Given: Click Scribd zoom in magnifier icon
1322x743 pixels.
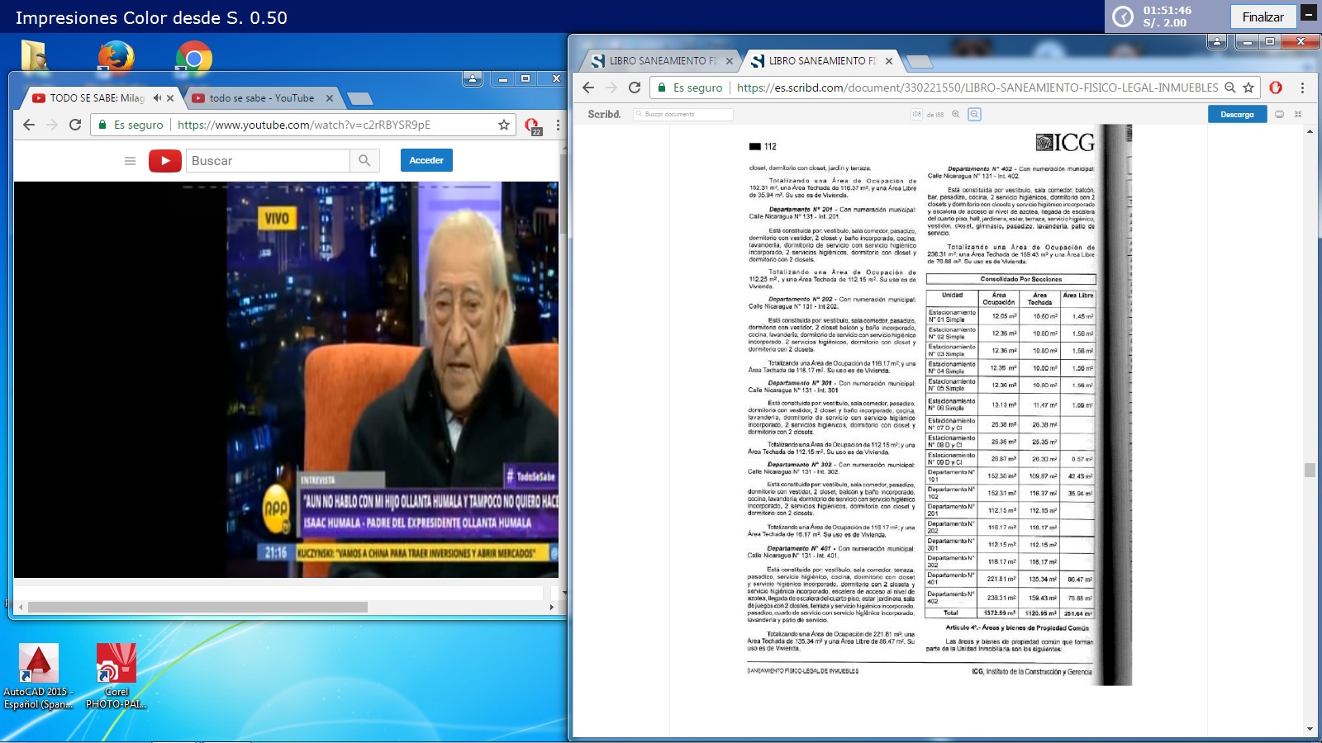Looking at the screenshot, I should pyautogui.click(x=956, y=115).
